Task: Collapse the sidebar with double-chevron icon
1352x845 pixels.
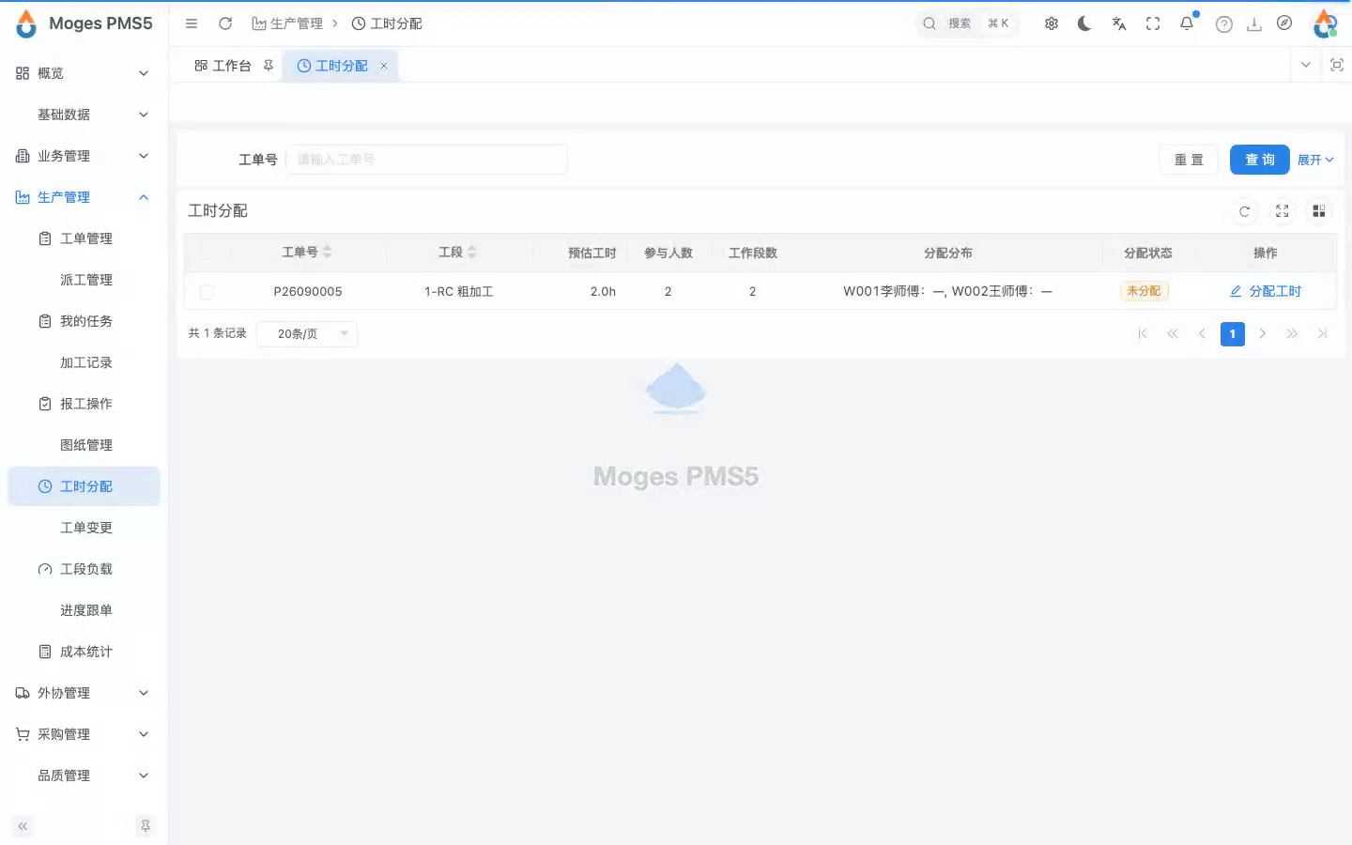Action: [23, 826]
